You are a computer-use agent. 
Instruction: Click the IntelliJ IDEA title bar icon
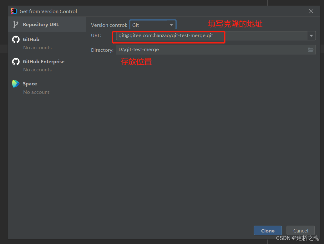(14, 11)
